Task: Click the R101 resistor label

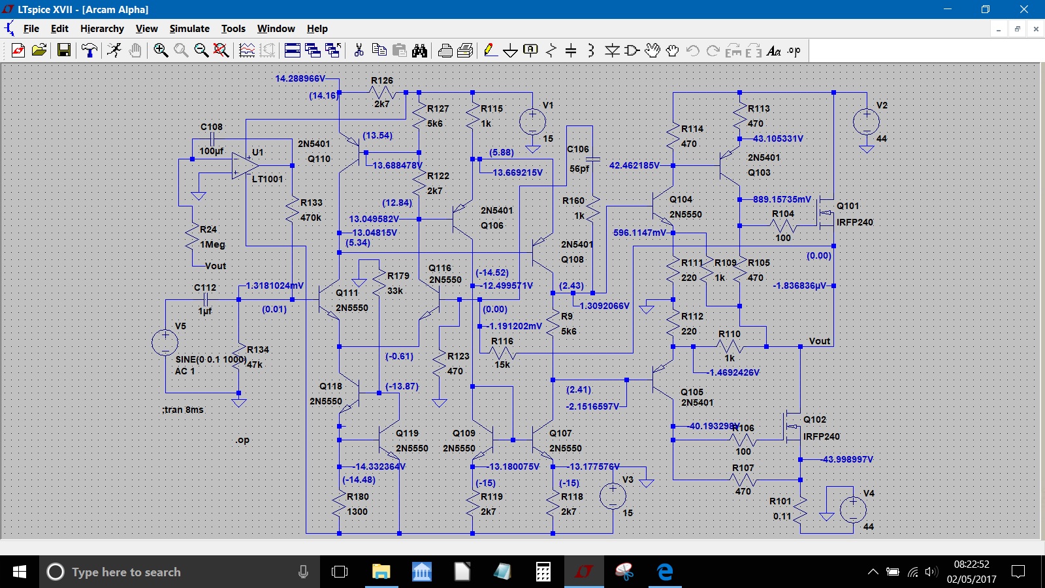Action: point(780,501)
